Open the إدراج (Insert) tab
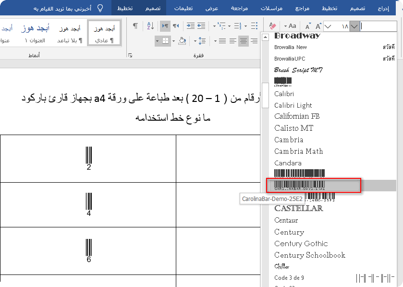 (383, 9)
